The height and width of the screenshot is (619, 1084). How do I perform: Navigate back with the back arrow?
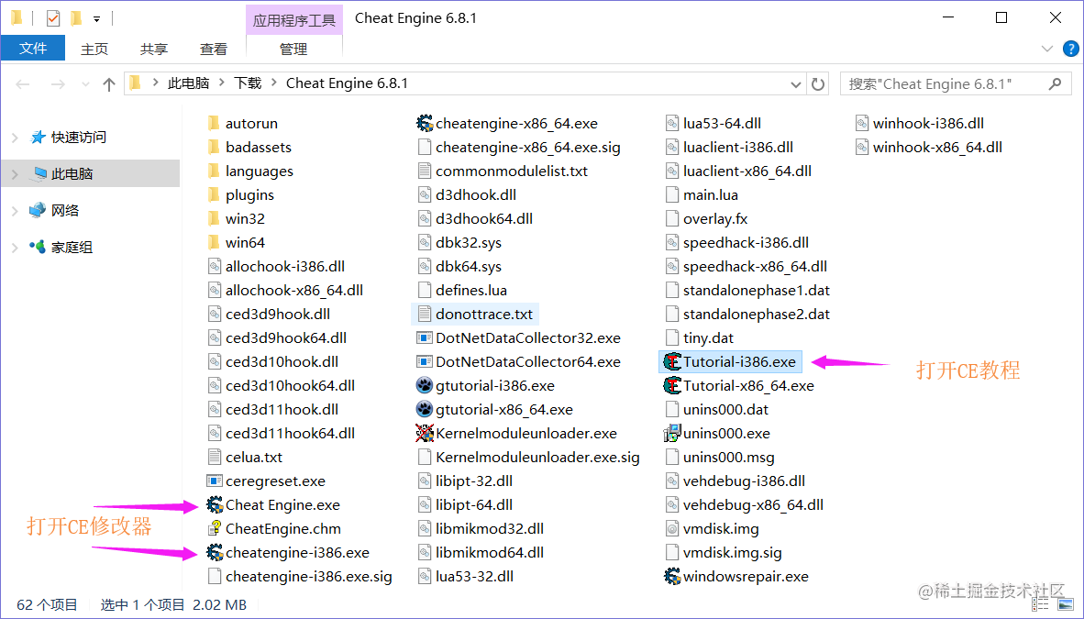tap(23, 84)
